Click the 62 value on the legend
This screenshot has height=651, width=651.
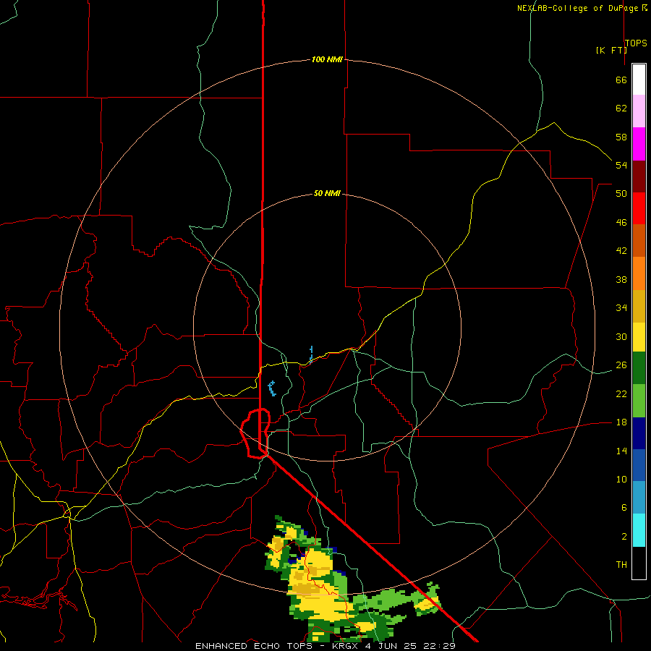click(621, 109)
